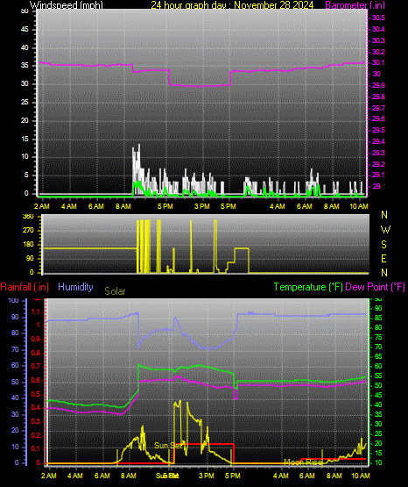Click the Rainfall (in) legend label

pos(25,287)
